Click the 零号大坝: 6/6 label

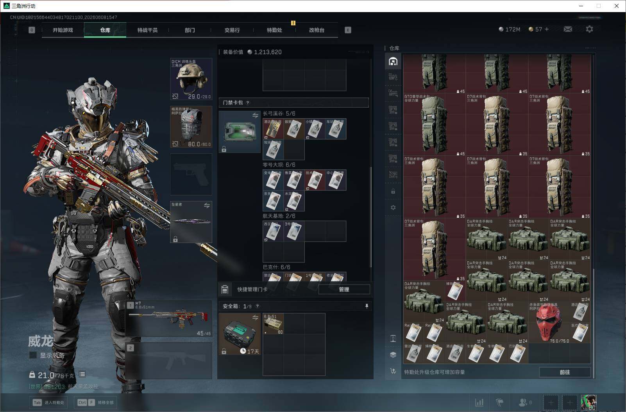pos(279,165)
